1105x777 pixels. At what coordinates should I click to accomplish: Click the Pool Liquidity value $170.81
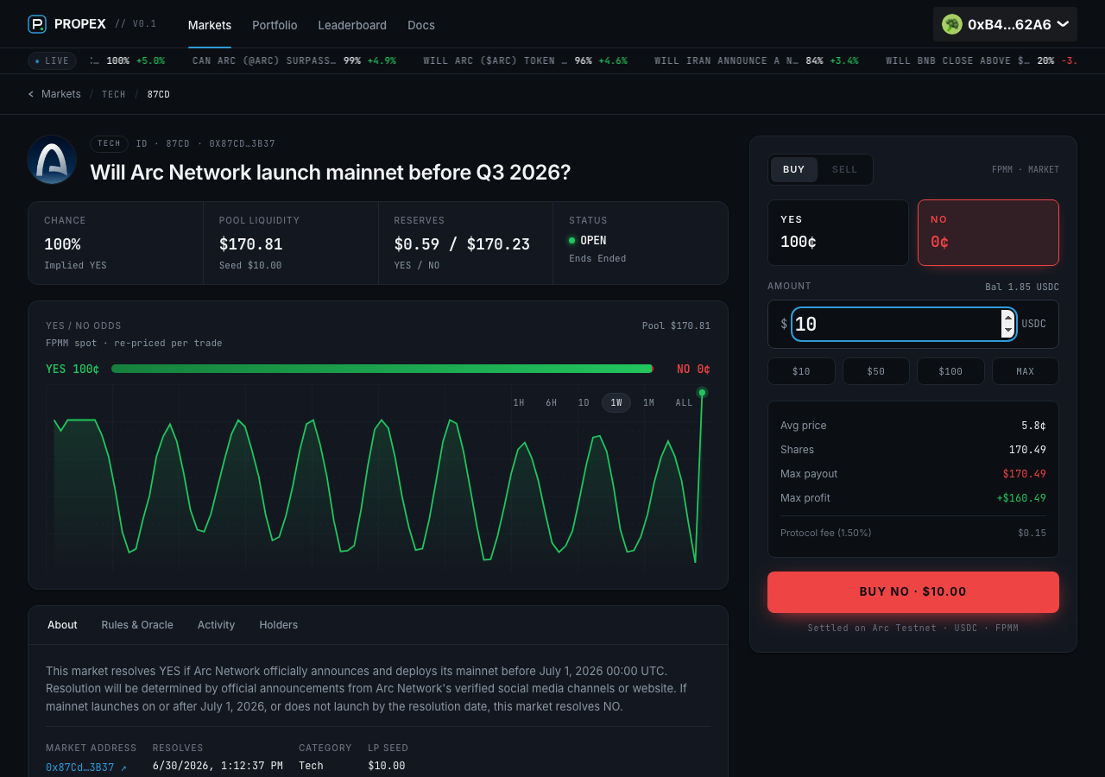250,244
